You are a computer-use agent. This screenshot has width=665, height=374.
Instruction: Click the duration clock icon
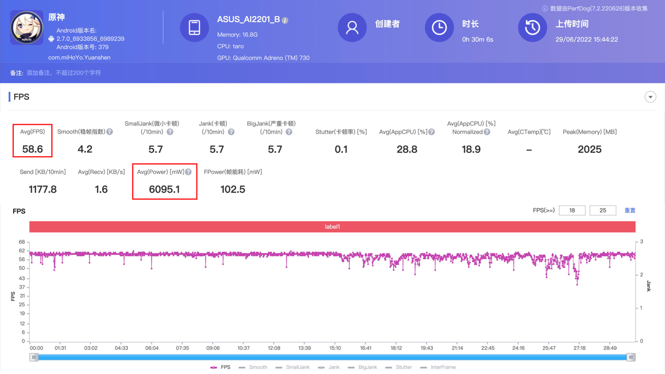tap(439, 28)
